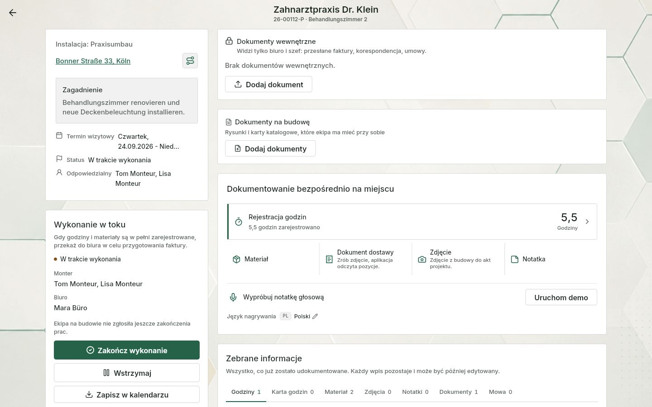This screenshot has width=652, height=407.
Task: Select the Materiał box tile
Action: (x=273, y=259)
